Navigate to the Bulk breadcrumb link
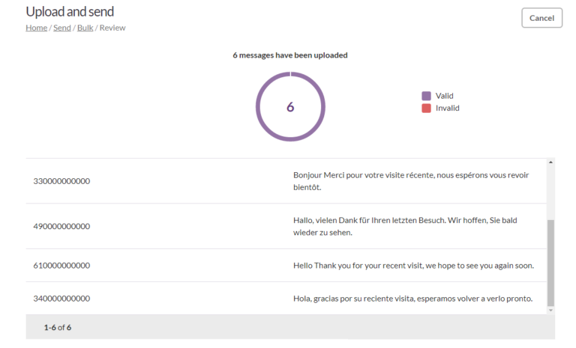Screen dimensions: 576x348 85,28
